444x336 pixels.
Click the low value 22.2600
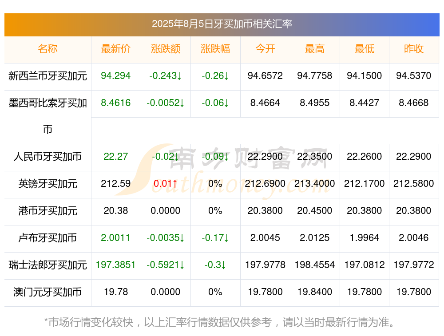point(365,157)
